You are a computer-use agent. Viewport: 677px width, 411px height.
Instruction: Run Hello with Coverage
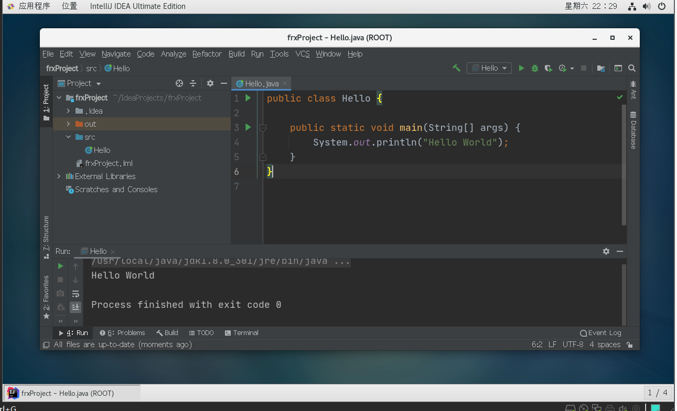pos(548,68)
